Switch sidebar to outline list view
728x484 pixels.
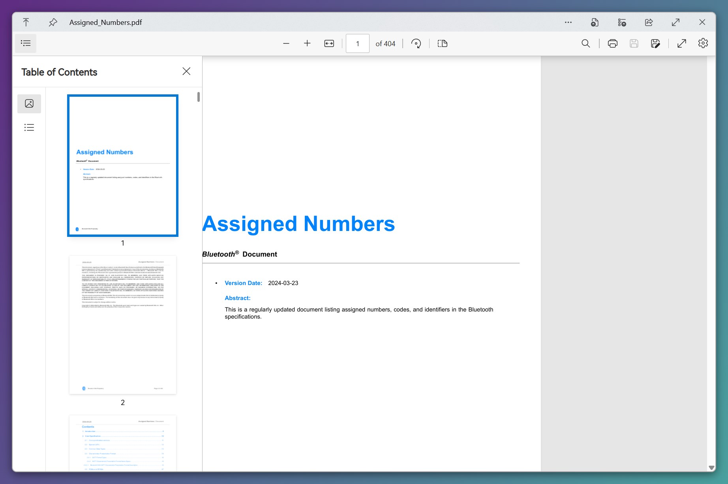(29, 127)
